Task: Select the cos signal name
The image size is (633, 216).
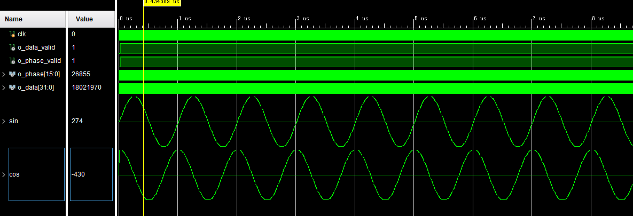Action: pos(14,174)
